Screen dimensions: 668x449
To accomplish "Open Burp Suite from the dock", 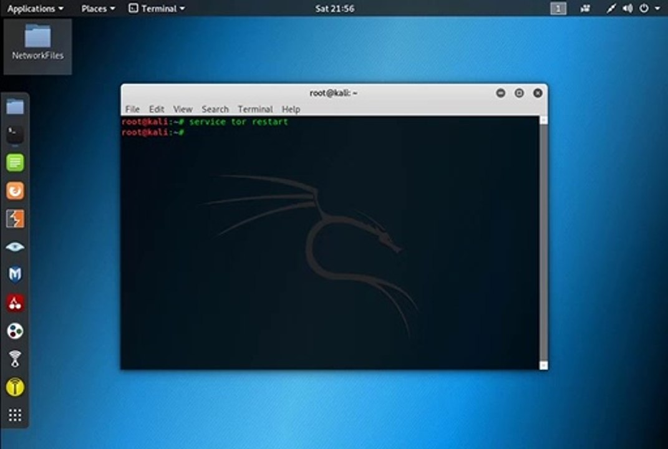I will pos(15,218).
